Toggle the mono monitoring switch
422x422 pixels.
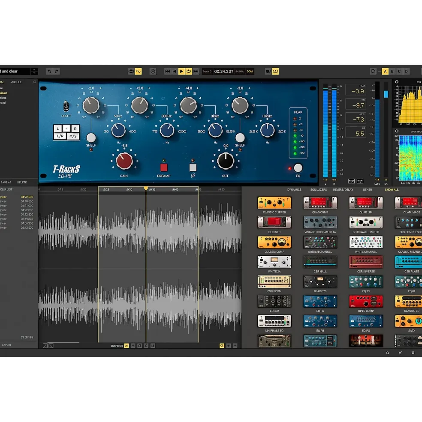click(268, 71)
